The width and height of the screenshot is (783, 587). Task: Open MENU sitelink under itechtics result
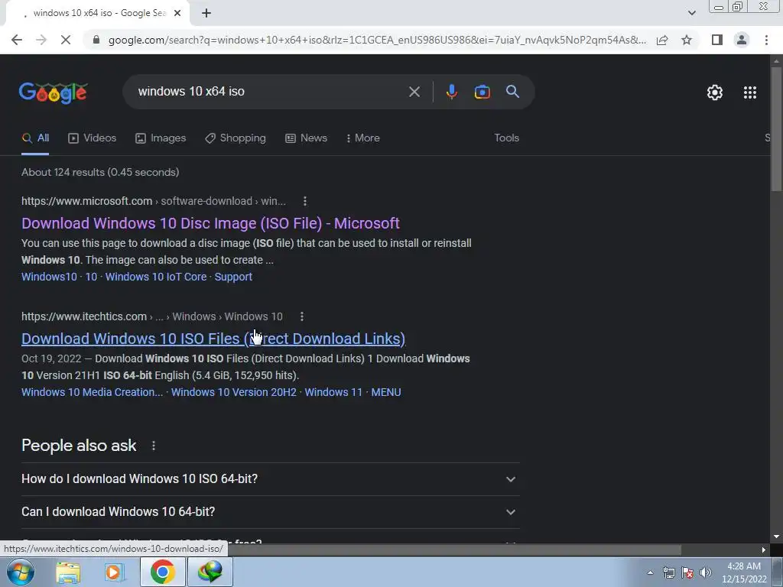[x=386, y=392]
